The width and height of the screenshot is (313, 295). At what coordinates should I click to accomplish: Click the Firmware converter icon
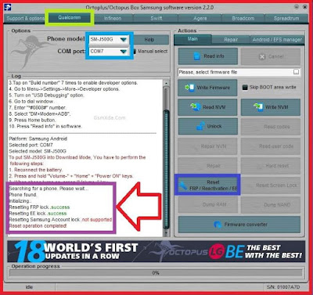click(218, 225)
